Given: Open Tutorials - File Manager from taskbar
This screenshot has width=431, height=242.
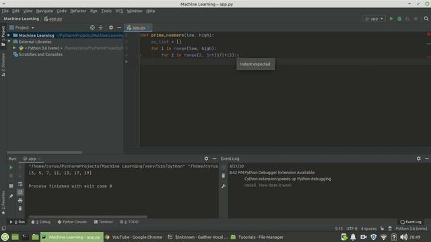Looking at the screenshot, I should pos(257,237).
